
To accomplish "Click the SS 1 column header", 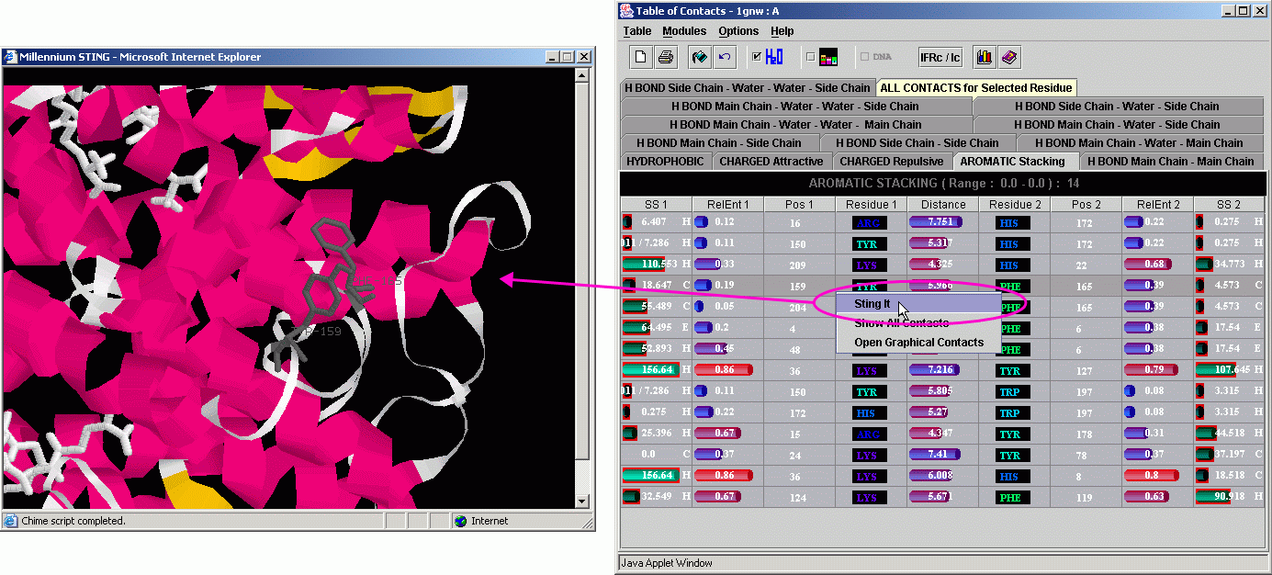I will tap(656, 204).
